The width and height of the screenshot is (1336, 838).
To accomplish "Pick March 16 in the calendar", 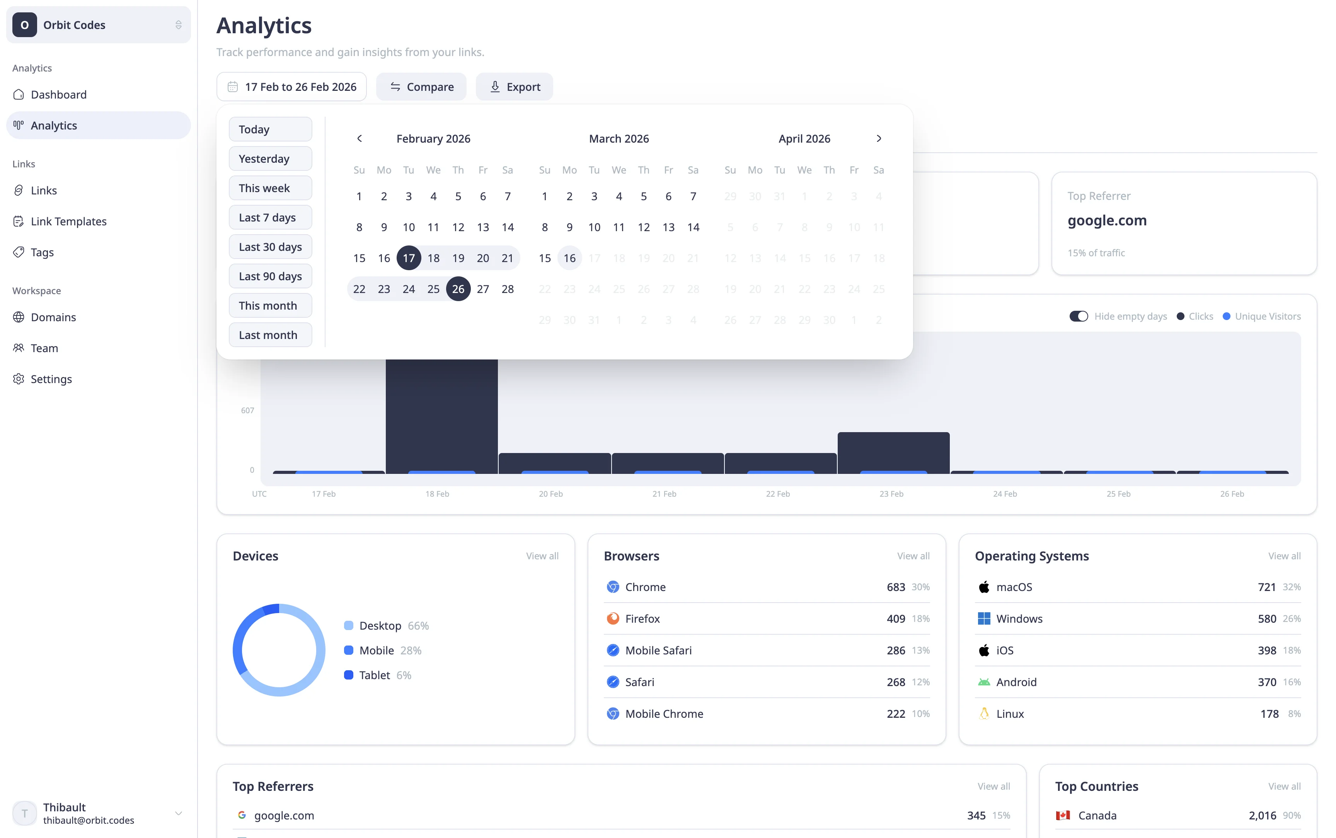I will 570,258.
